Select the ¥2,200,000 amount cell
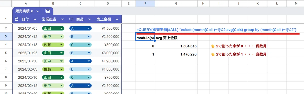The height and width of the screenshot is (94, 304). tap(108, 36)
